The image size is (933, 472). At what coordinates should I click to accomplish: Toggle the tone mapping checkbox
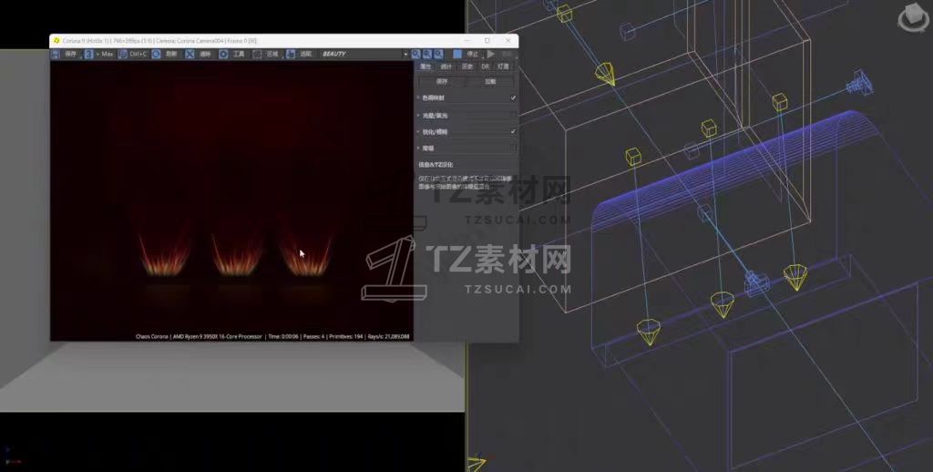513,97
